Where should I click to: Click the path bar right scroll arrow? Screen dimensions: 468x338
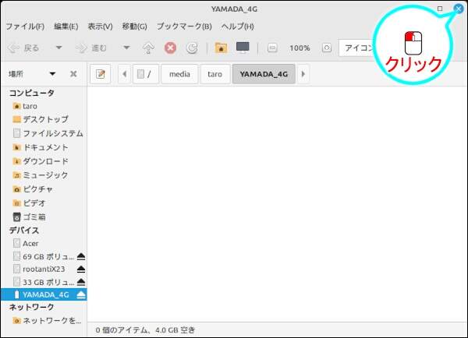pos(303,74)
